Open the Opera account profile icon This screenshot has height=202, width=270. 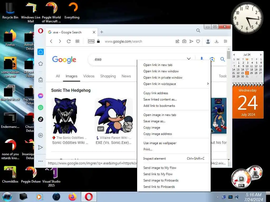208,41
